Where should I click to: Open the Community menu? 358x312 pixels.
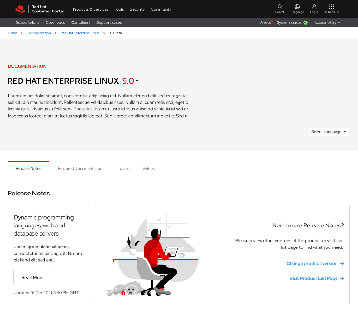[x=161, y=9]
